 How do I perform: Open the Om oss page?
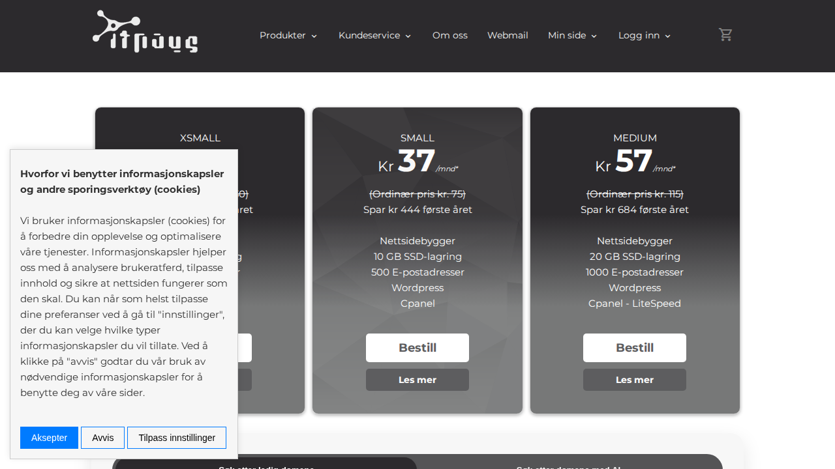click(x=450, y=35)
